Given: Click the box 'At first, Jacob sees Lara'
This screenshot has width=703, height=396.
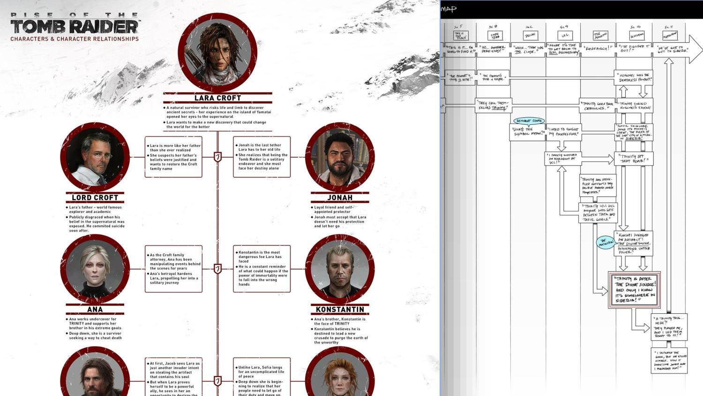Looking at the screenshot, I should point(173,377).
